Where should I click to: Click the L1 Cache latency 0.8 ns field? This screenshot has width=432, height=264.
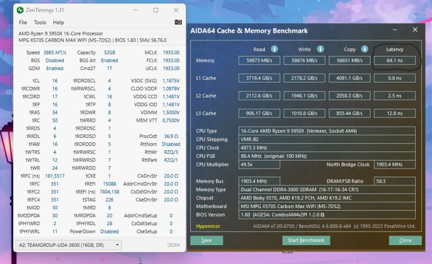[x=395, y=78]
